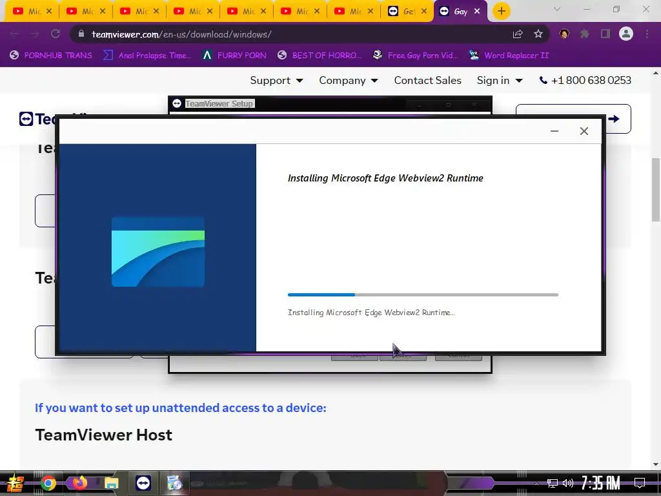Click the scrollbar's down arrow

point(656,464)
